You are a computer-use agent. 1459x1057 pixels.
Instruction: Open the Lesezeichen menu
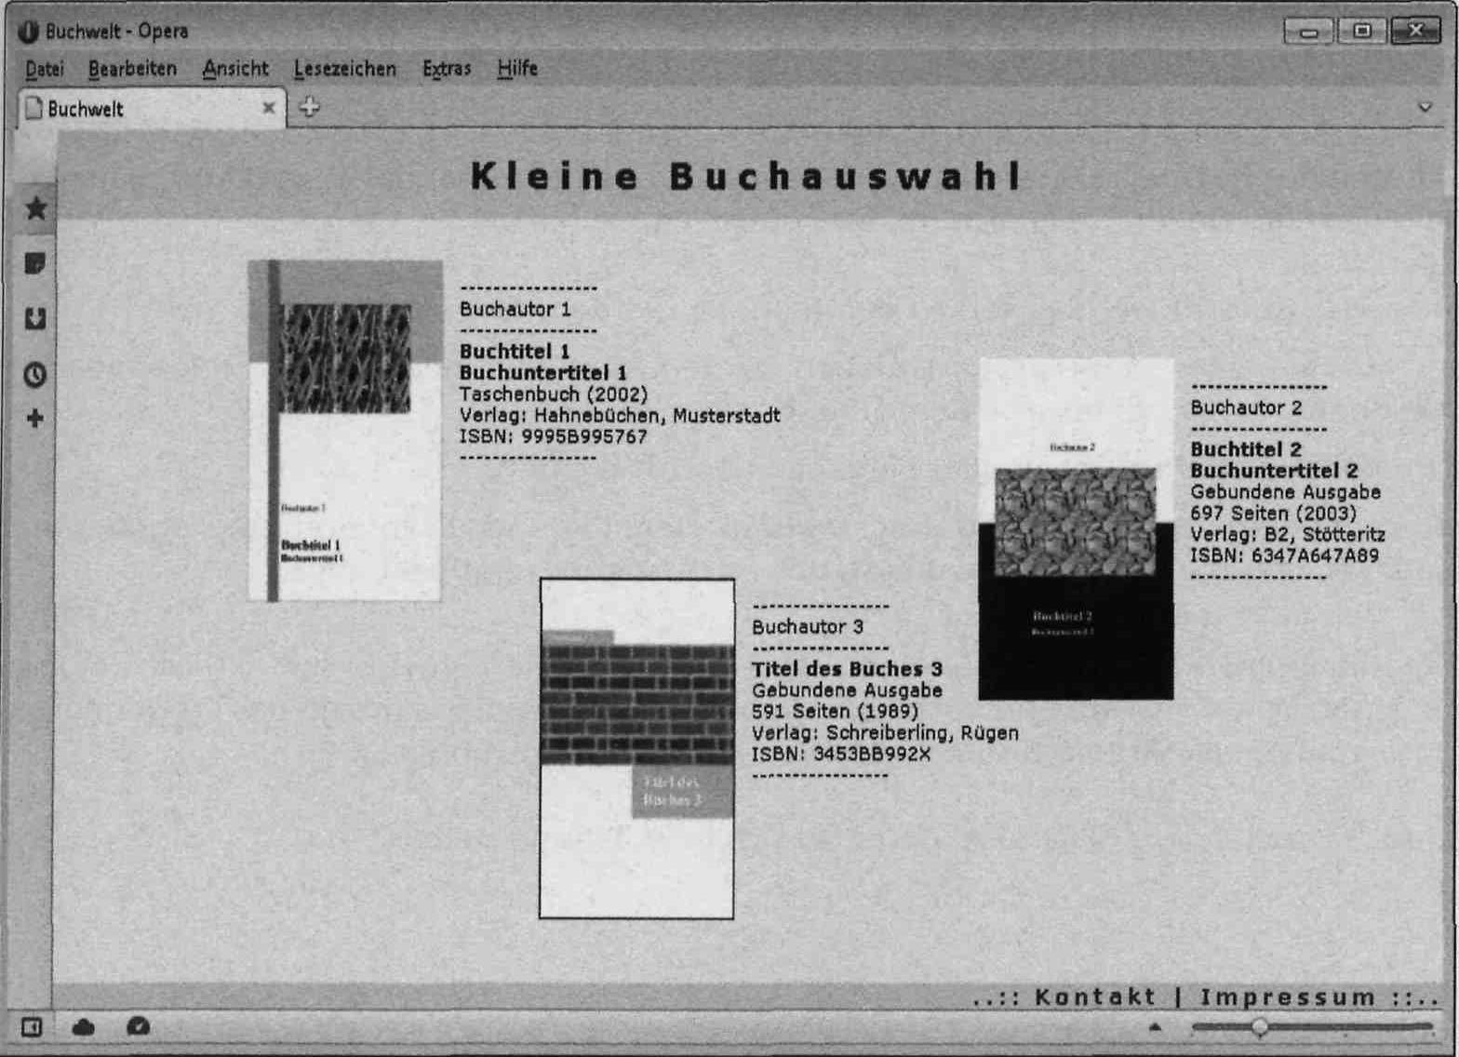click(x=344, y=69)
